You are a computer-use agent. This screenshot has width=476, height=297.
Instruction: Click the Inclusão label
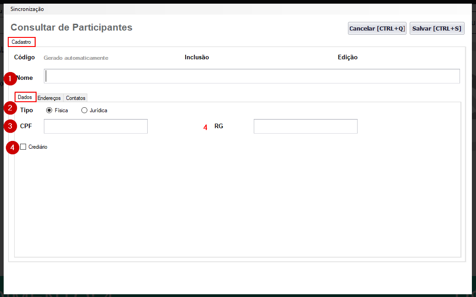[x=197, y=57]
